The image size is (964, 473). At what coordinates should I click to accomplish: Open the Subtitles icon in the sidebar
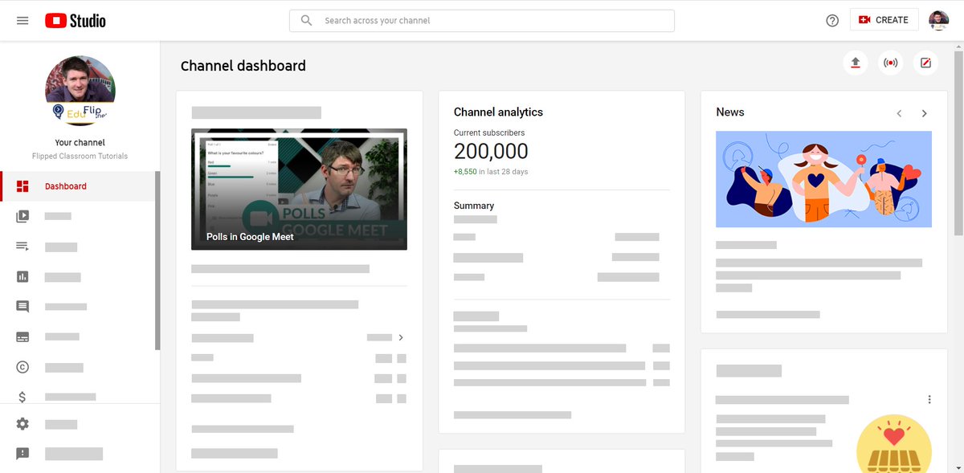point(22,337)
